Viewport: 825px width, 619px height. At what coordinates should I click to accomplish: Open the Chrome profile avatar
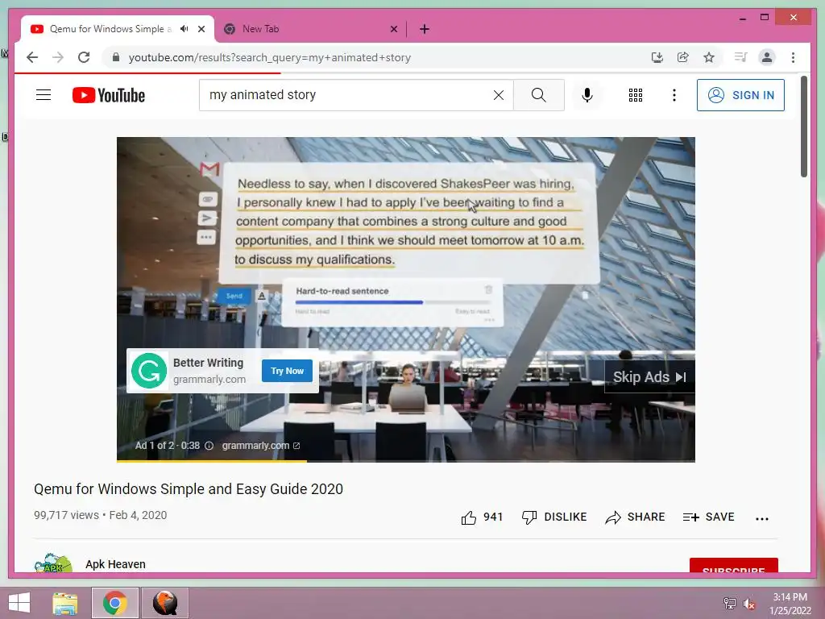[x=767, y=57]
